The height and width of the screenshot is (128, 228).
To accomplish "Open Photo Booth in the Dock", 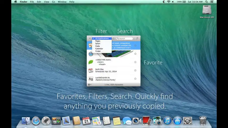I will click(147, 121).
